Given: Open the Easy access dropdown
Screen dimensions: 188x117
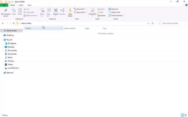Looking at the screenshot, I should coord(80,12).
